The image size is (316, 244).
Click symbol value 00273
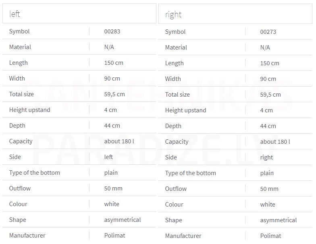(x=268, y=32)
